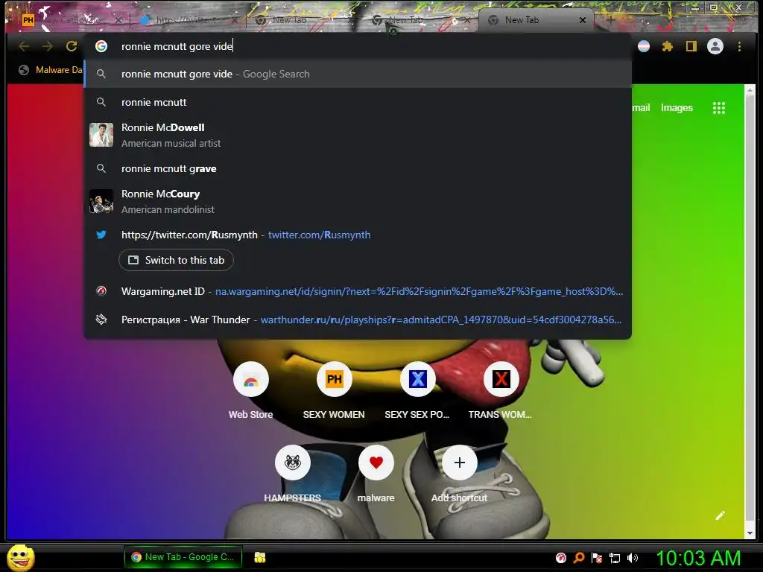Open the Extensions puzzle-piece icon
Viewport: 763px width, 572px height.
pos(667,46)
